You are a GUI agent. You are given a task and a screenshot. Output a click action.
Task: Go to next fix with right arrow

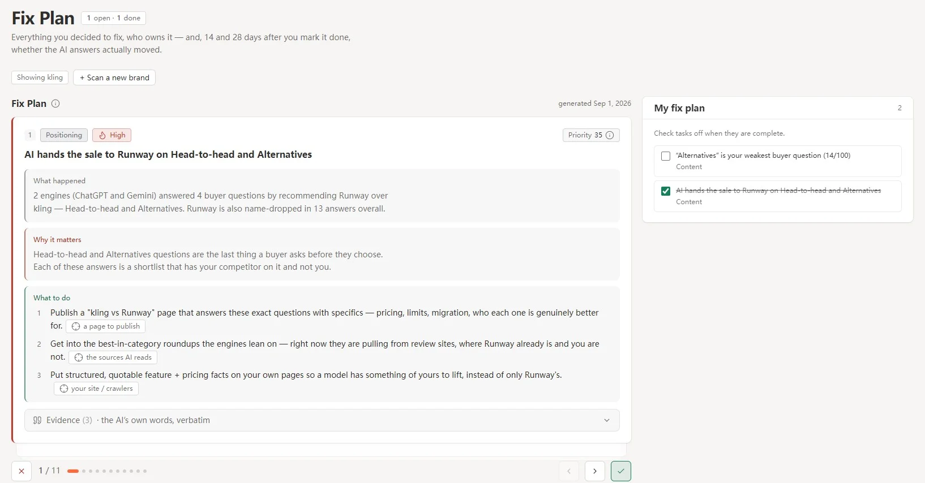click(595, 471)
